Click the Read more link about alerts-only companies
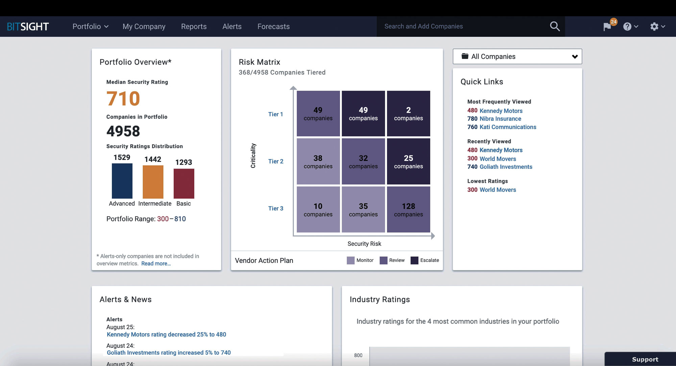 click(x=156, y=263)
